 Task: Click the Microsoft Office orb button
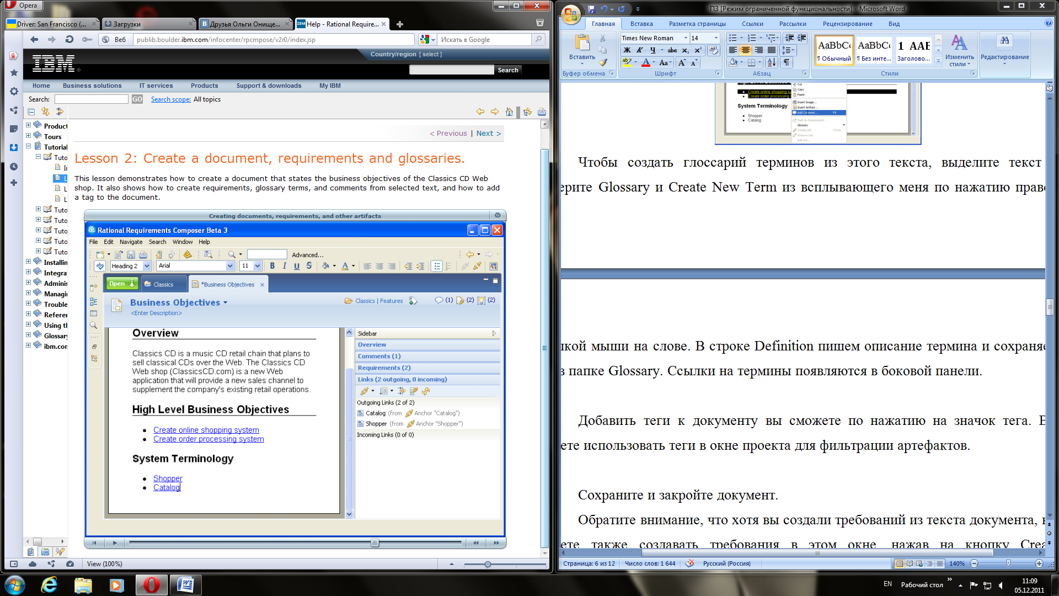coord(571,14)
